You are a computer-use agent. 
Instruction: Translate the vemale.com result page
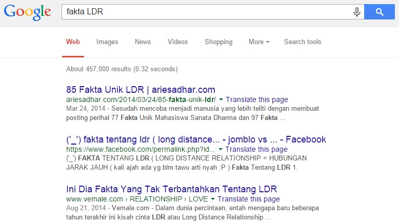248,199
